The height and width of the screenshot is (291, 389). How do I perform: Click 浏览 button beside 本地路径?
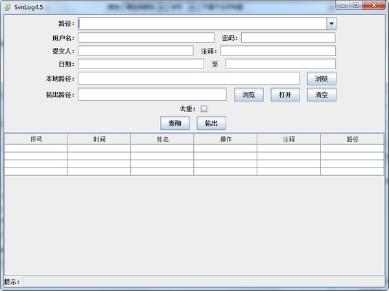(x=322, y=79)
